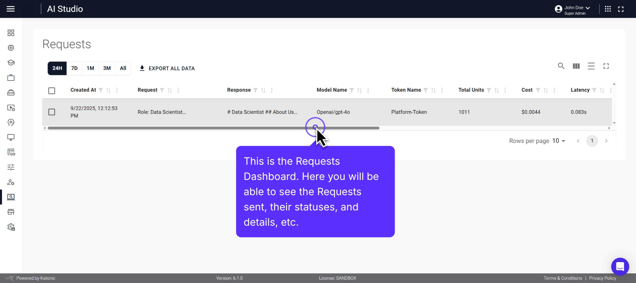The height and width of the screenshot is (283, 636).
Task: Select the 3M time range tab
Action: click(107, 68)
